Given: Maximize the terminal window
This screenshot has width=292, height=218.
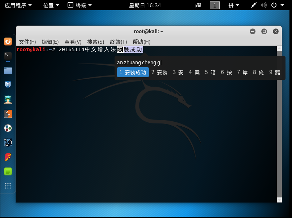Looking at the screenshot, I should (x=264, y=31).
